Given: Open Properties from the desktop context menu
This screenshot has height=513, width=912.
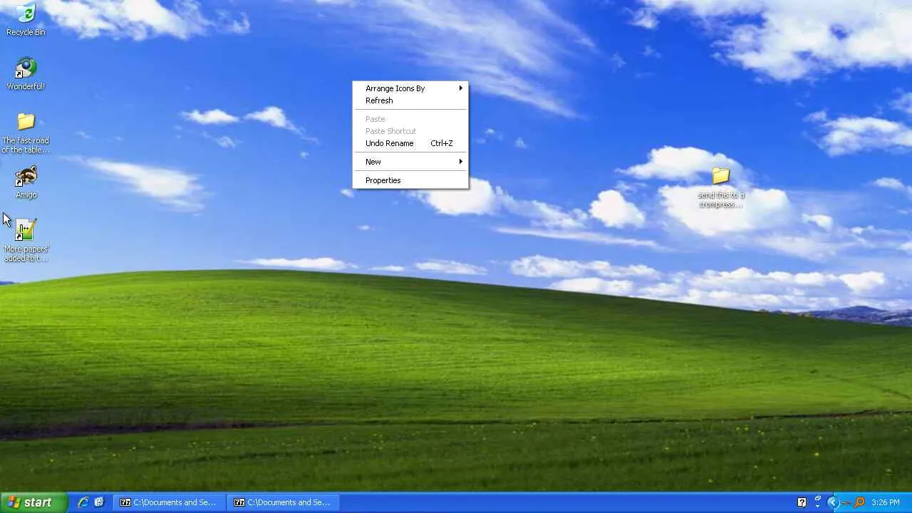Looking at the screenshot, I should click(x=410, y=180).
